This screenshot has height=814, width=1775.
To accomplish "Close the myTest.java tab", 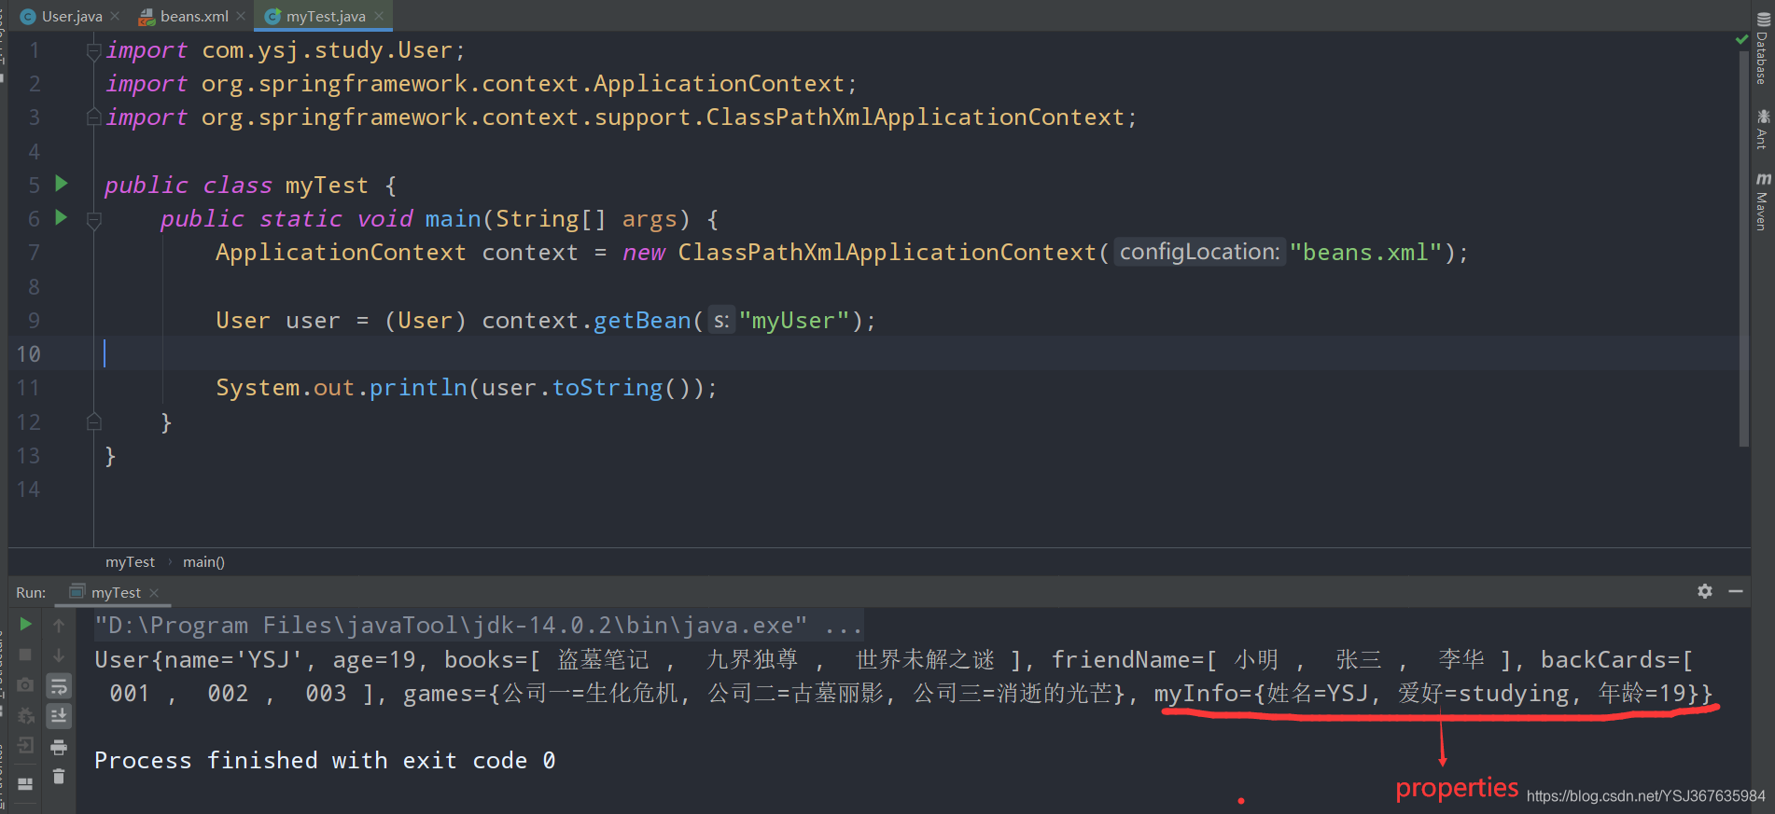I will click(x=379, y=16).
